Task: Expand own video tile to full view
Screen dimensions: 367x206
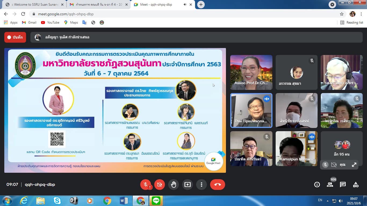Action: click(x=354, y=165)
